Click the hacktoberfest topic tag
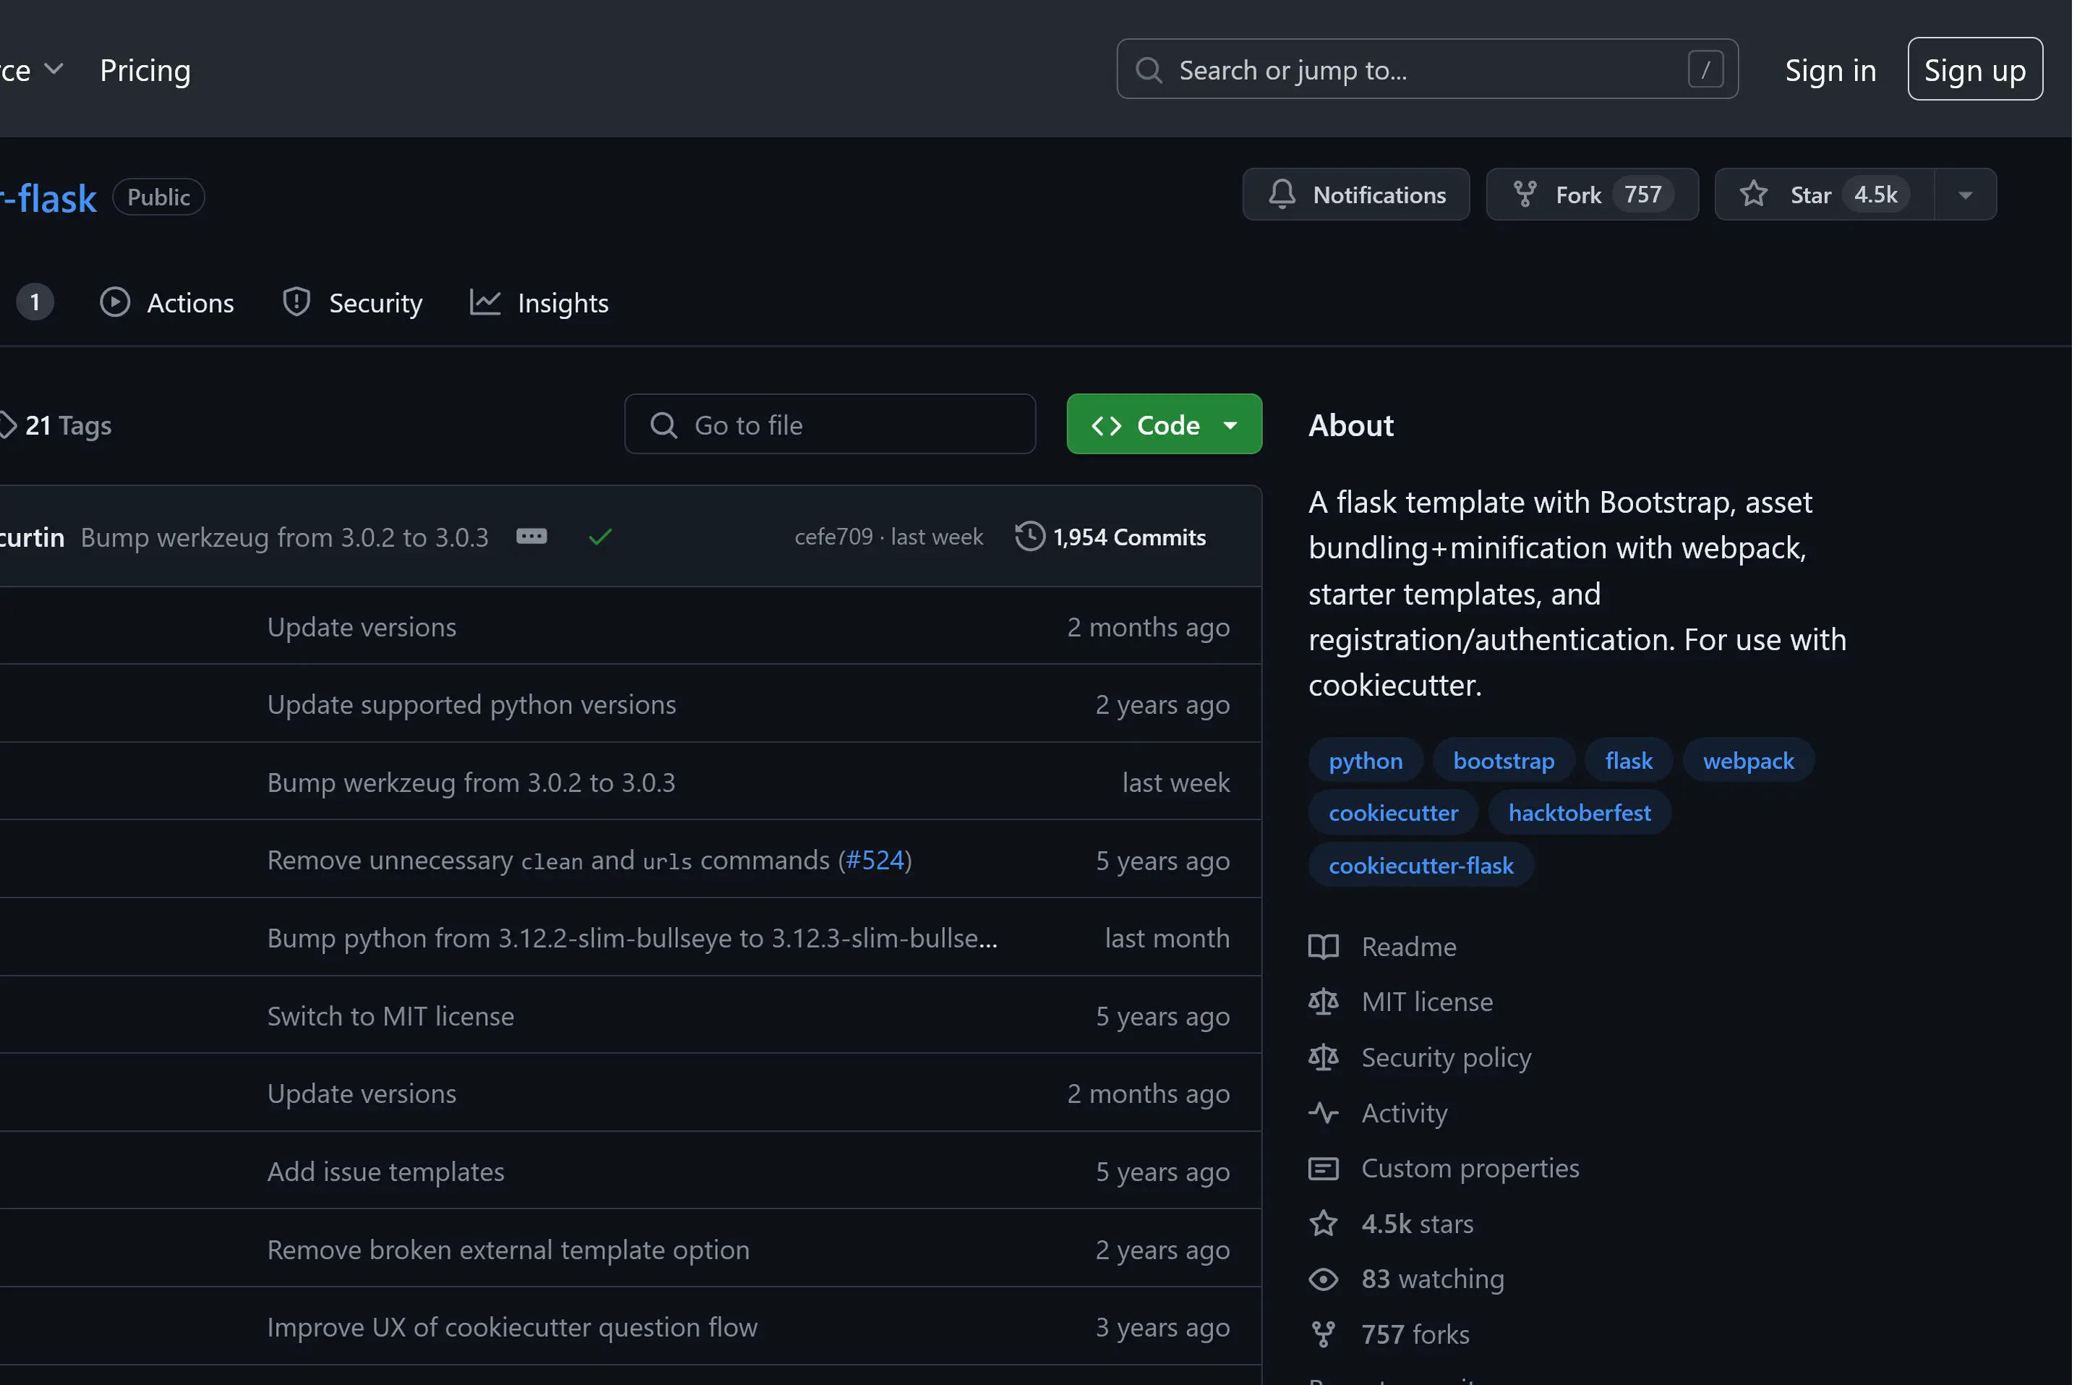Image resolution: width=2077 pixels, height=1385 pixels. coord(1578,813)
